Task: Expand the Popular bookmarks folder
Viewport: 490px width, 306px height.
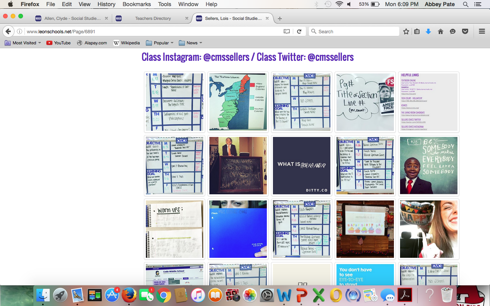Action: click(x=160, y=43)
